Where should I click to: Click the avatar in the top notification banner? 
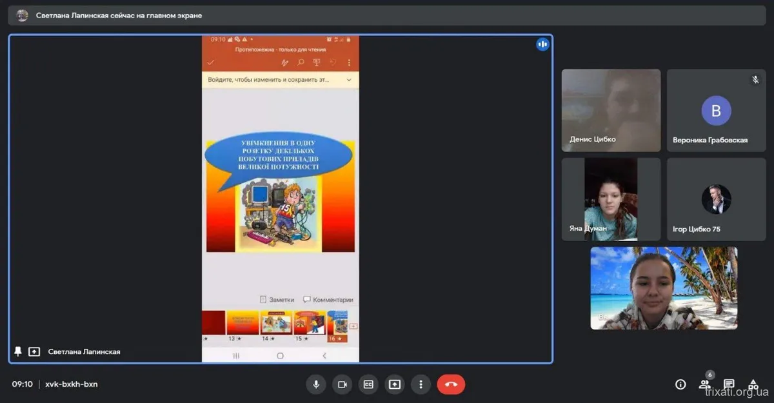23,15
